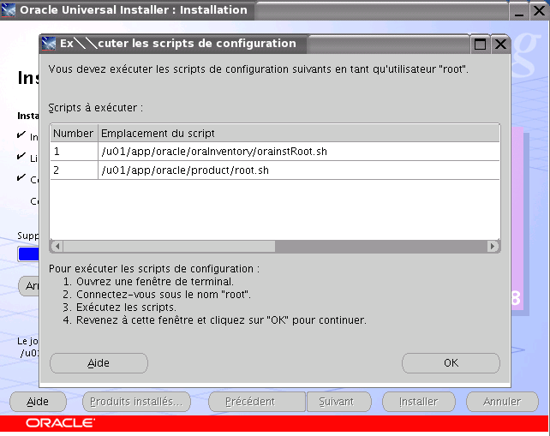
Task: Select script row number 1 cell
Action: [x=74, y=152]
